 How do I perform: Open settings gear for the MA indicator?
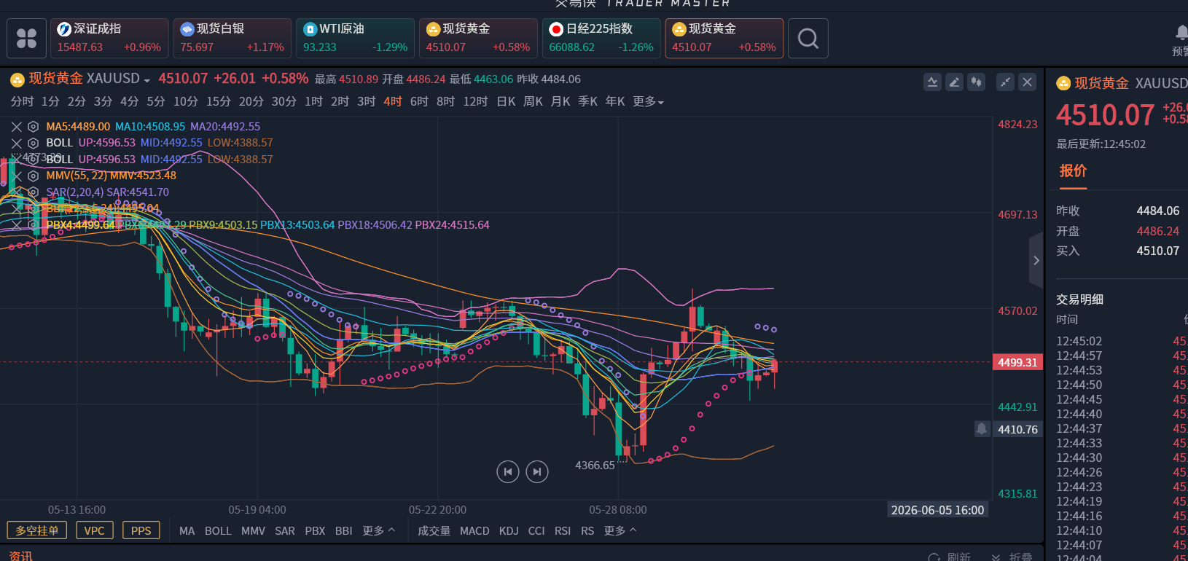[x=33, y=127]
